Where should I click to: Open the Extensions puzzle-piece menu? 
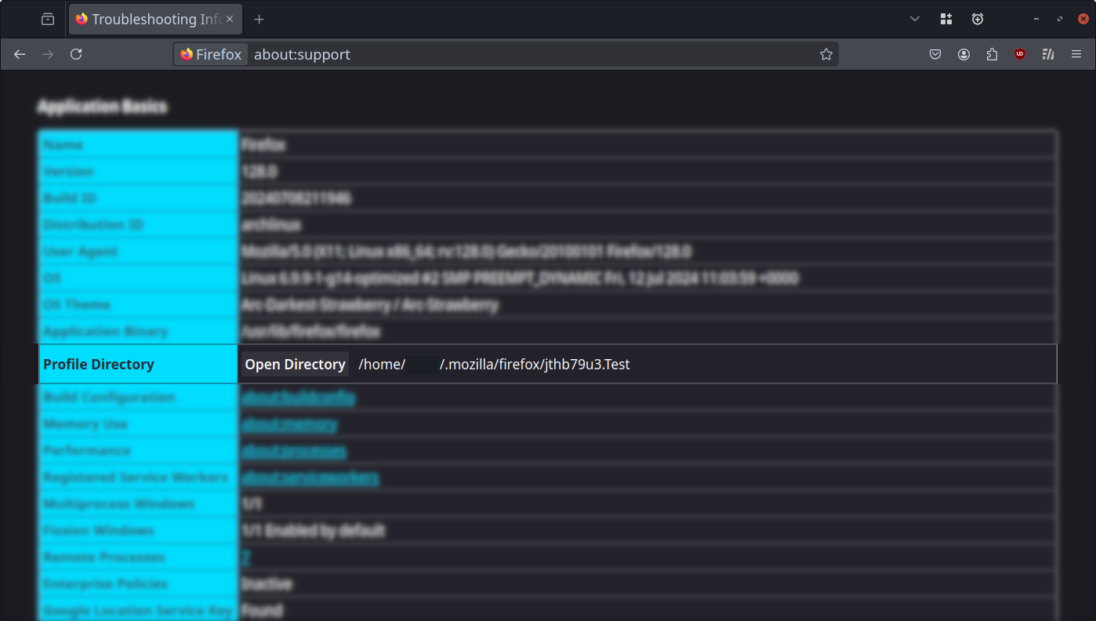(x=992, y=54)
